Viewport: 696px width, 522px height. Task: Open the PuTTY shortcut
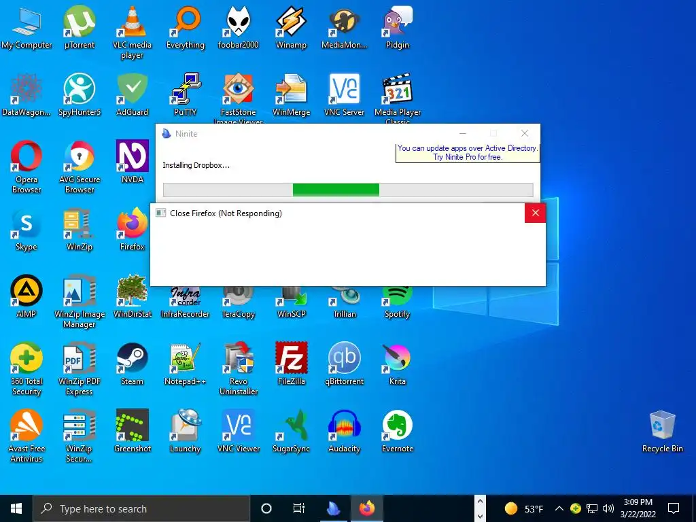pyautogui.click(x=185, y=94)
